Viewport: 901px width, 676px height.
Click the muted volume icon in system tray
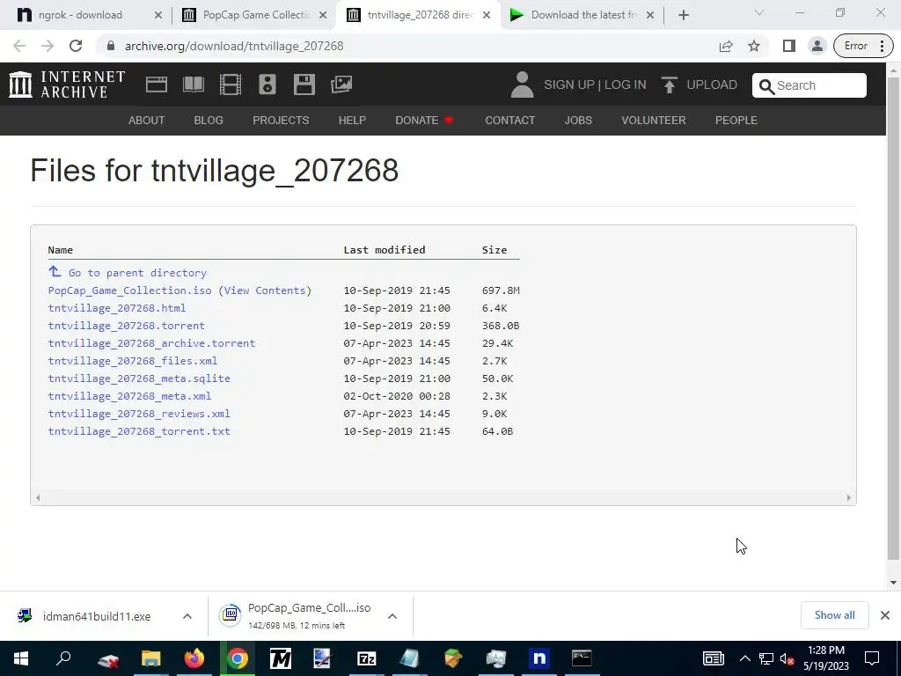pos(787,658)
